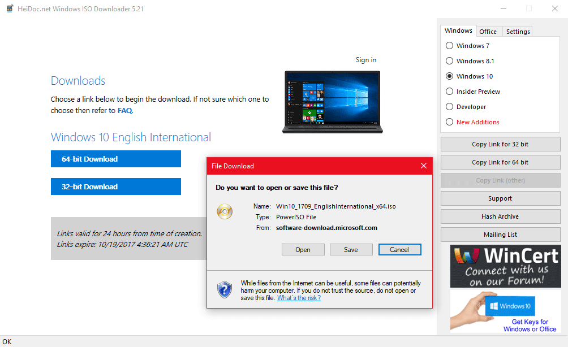
Task: Open the WinCert forum banner
Action: point(505,266)
